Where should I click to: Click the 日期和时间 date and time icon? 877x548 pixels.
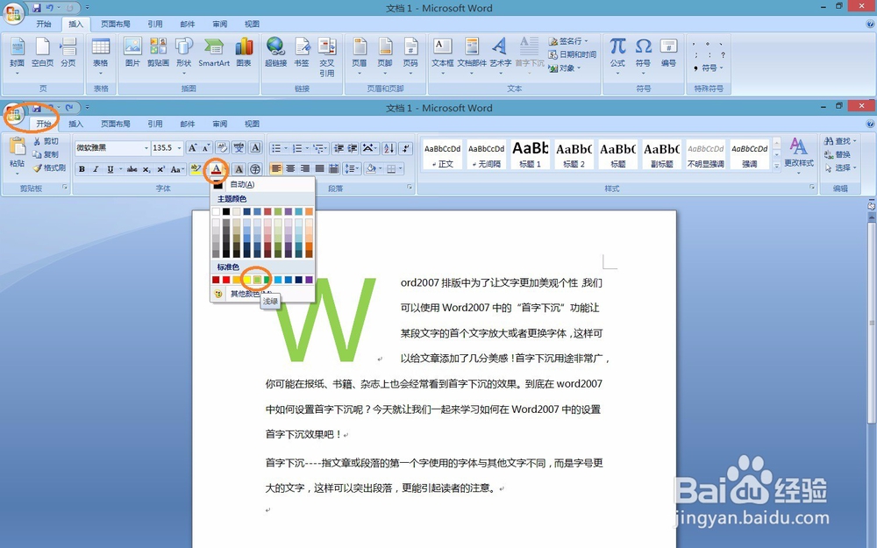pyautogui.click(x=572, y=54)
